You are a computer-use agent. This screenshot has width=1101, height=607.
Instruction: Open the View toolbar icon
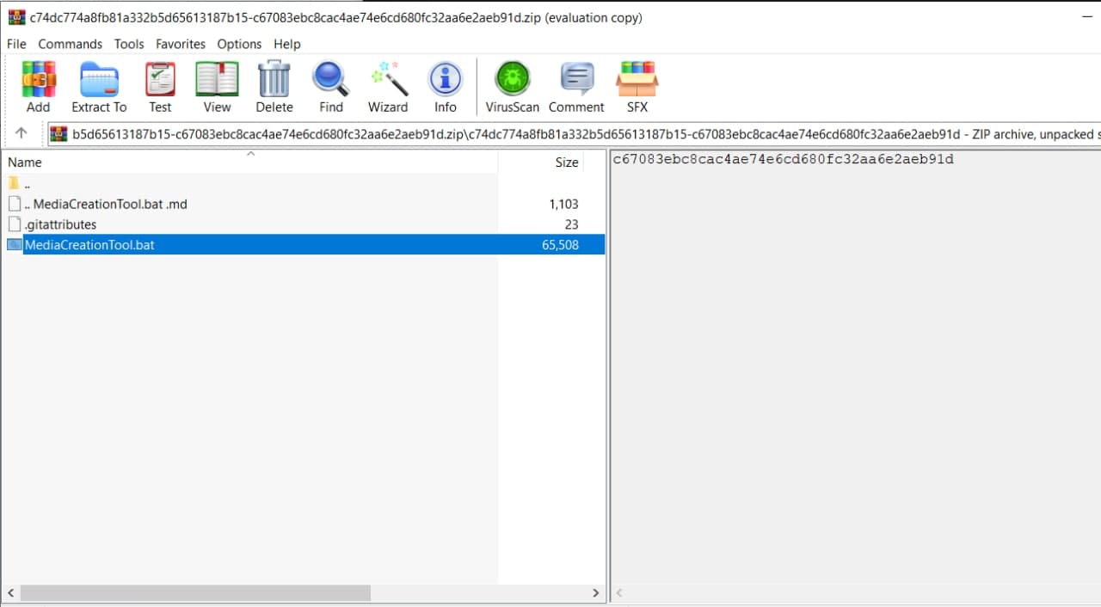pyautogui.click(x=217, y=87)
